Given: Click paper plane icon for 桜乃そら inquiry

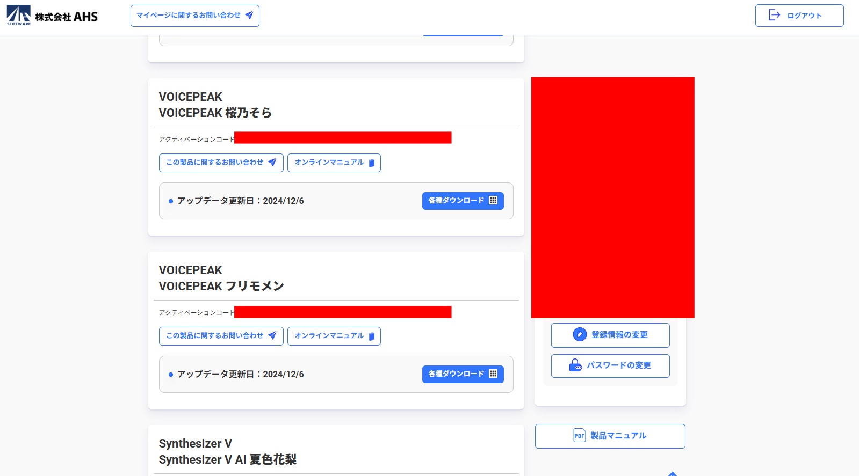Looking at the screenshot, I should (x=272, y=163).
